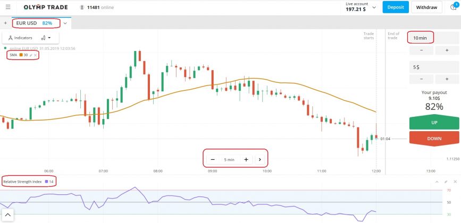Click the Deposit button
This screenshot has width=461, height=223.
pos(396,7)
